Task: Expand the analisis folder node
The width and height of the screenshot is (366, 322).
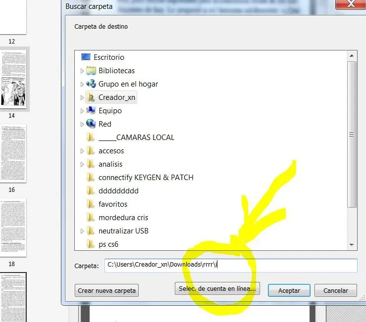Action: tap(82, 164)
